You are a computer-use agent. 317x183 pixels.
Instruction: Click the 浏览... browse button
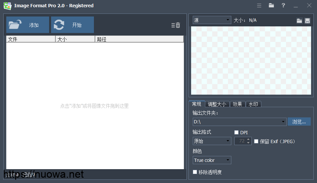299,122
